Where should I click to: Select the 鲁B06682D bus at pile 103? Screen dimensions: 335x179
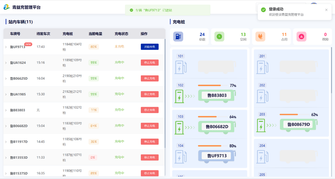coord(217,127)
